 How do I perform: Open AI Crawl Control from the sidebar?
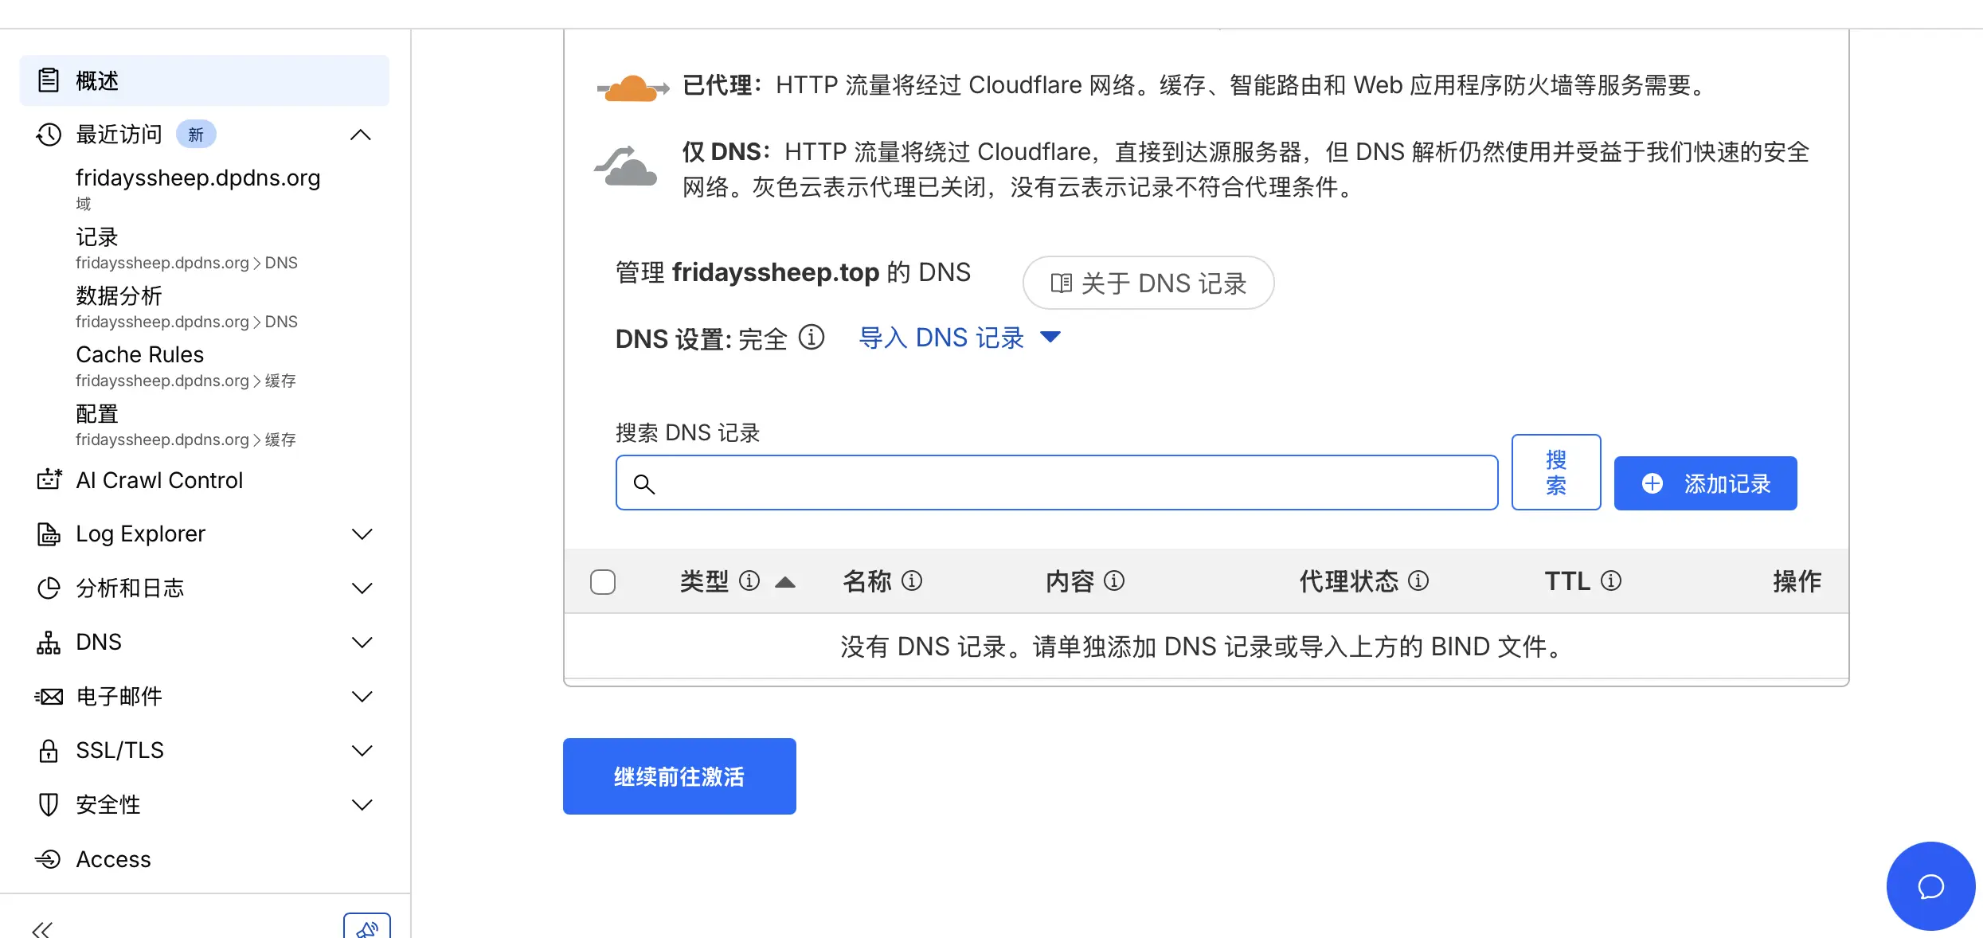[x=159, y=480]
